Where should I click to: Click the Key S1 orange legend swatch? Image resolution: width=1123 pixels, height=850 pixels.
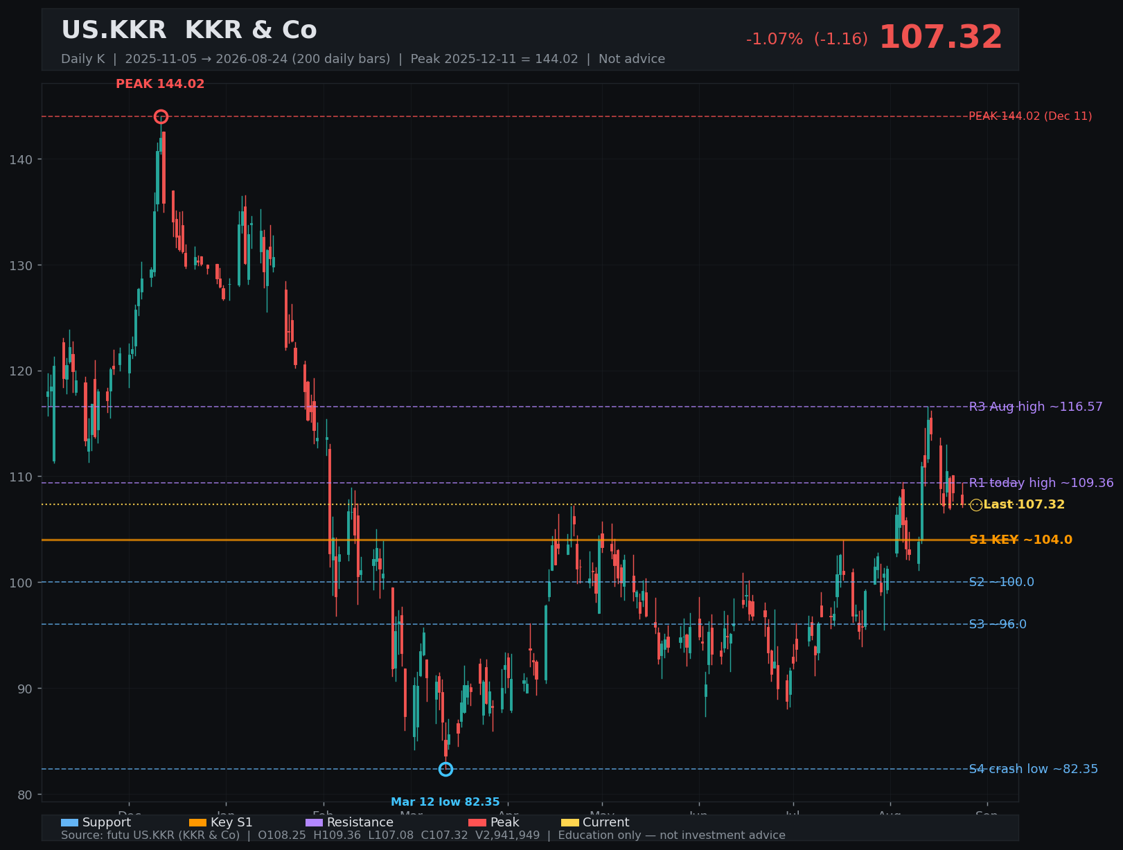point(197,822)
